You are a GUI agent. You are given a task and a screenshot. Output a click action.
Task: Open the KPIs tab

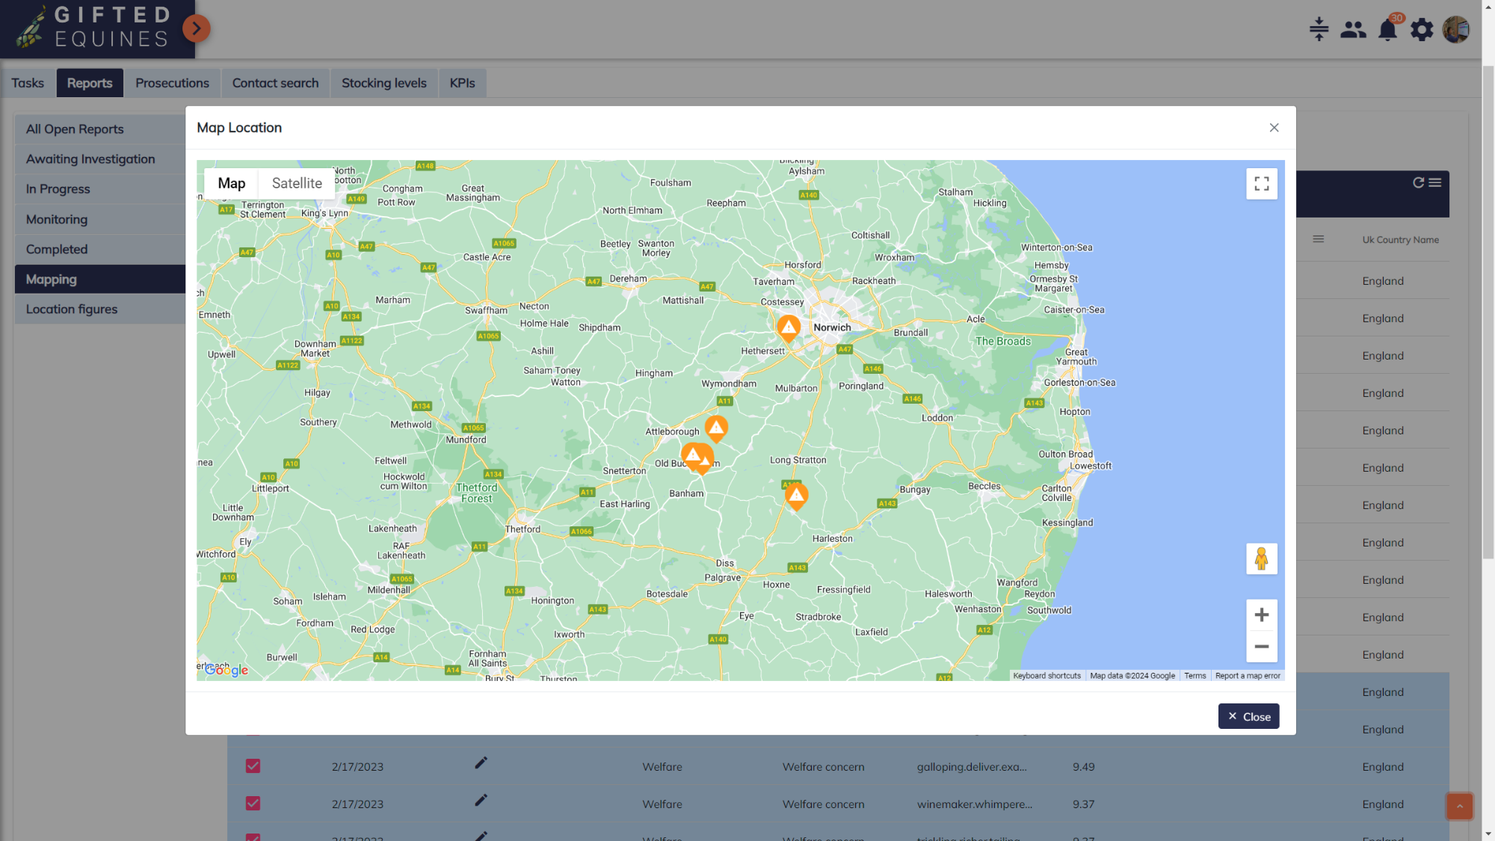click(x=462, y=83)
